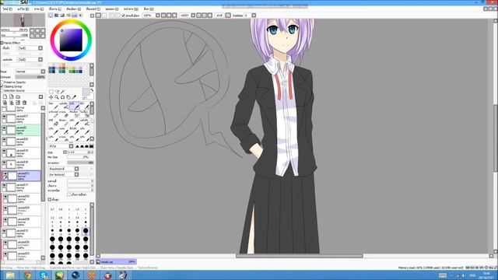
Task: Click the highlighted brush tool in grid
Action: pos(75,106)
